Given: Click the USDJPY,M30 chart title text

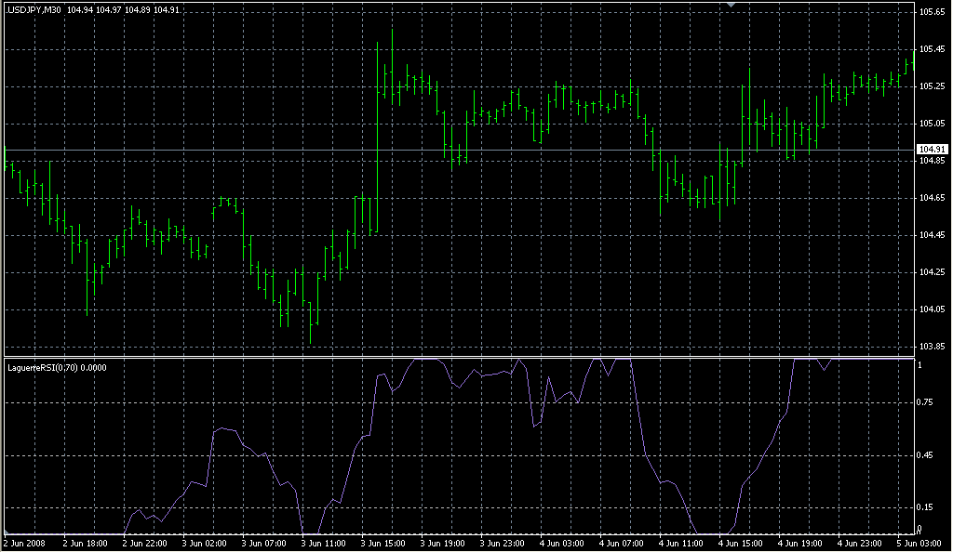Looking at the screenshot, I should point(35,9).
